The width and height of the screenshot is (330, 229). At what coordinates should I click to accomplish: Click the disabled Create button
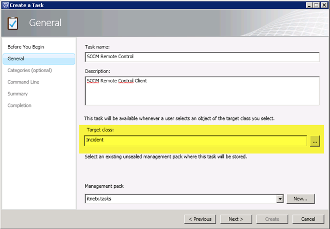click(272, 219)
